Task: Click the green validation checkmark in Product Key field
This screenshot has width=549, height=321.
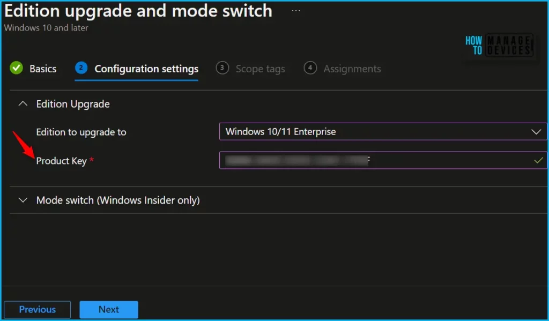Action: point(538,161)
